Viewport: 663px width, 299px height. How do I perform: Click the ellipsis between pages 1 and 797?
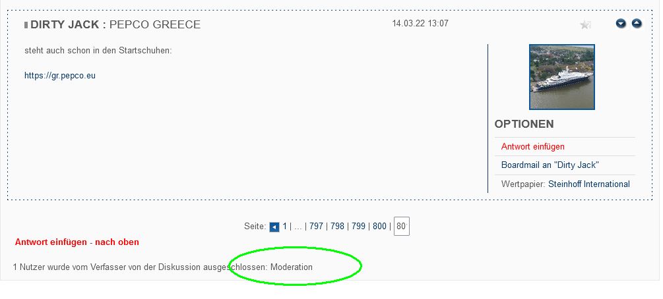(x=298, y=227)
